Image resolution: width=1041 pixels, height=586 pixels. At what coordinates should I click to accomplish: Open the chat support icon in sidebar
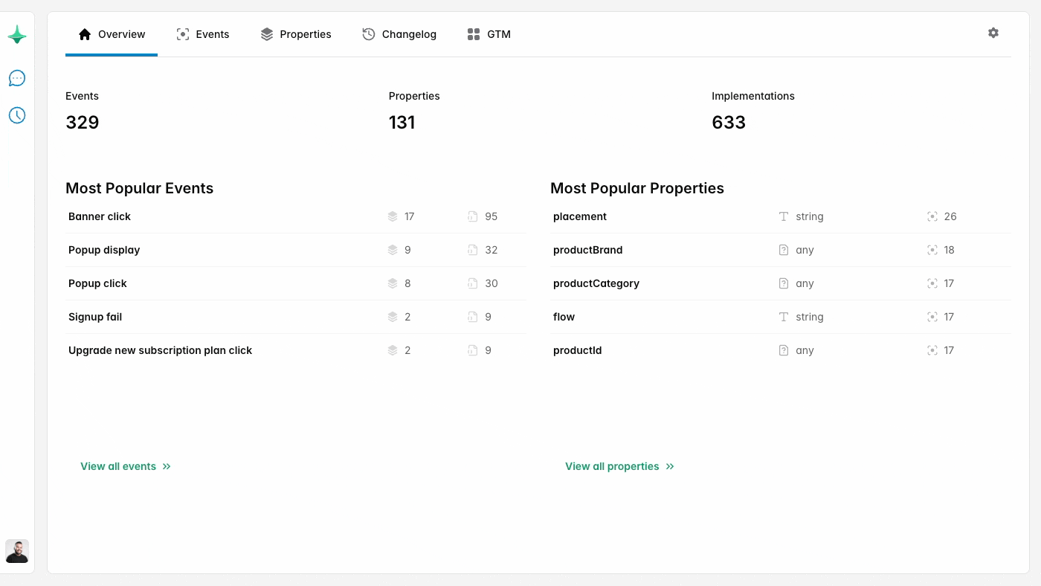(16, 77)
